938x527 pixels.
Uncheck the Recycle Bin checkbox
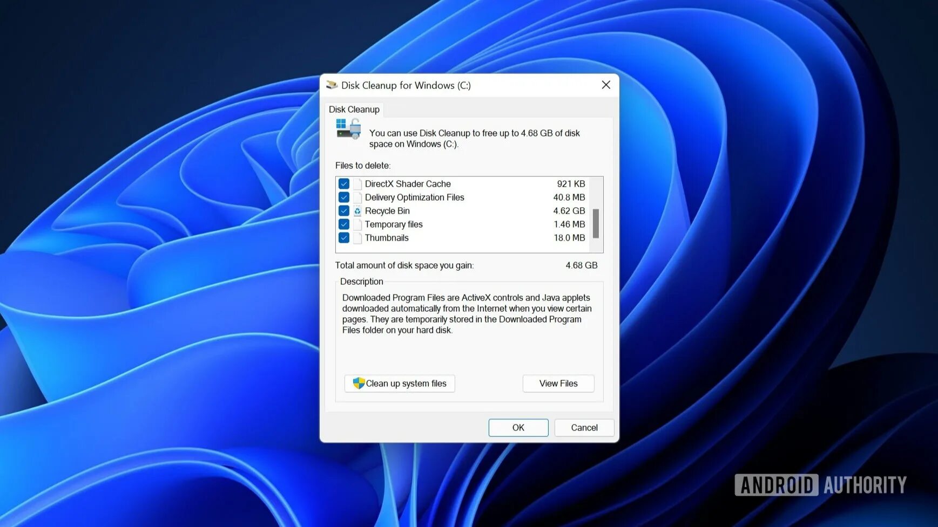coord(344,211)
